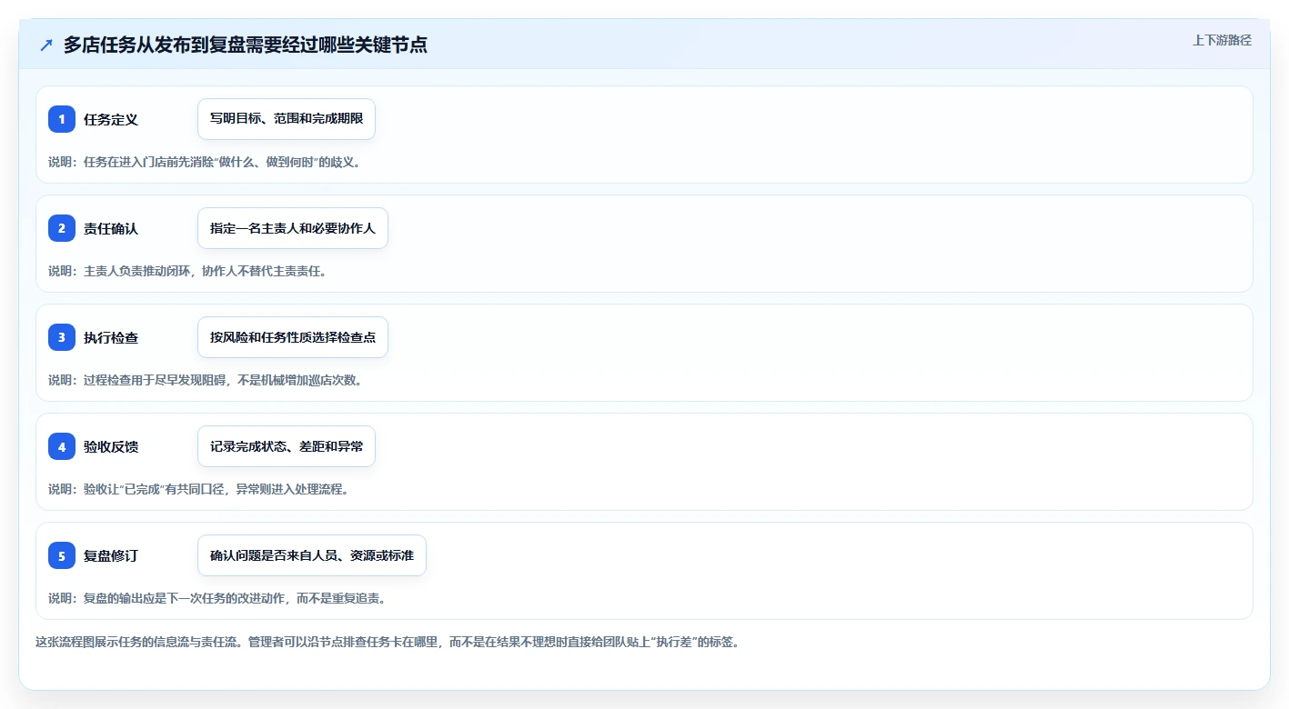Select the 验收反馈 step title
Screen dimensions: 1289x709
click(111, 446)
